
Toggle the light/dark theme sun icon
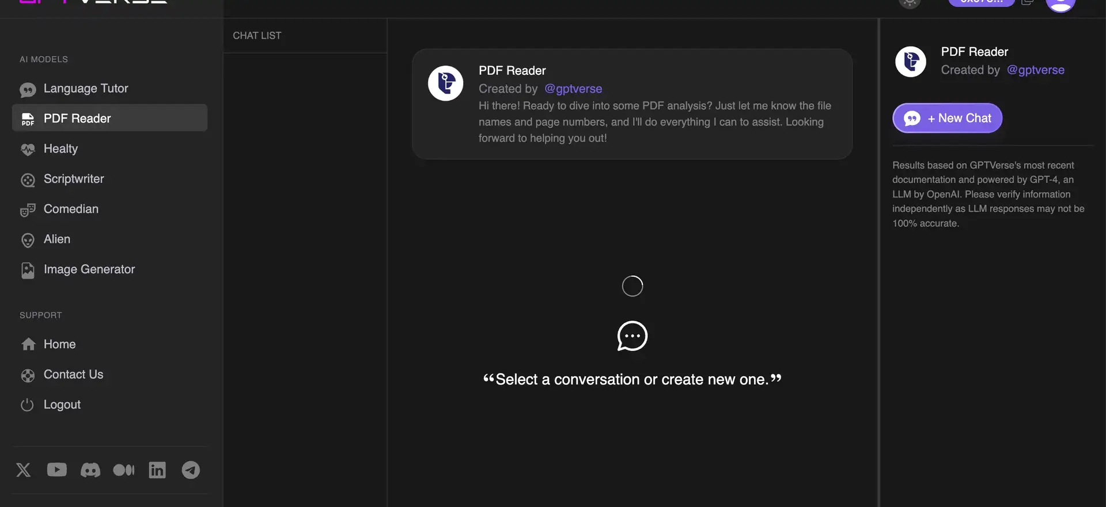[x=910, y=3]
